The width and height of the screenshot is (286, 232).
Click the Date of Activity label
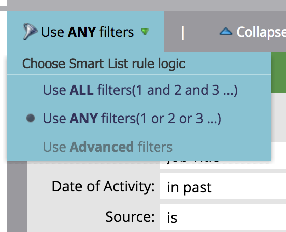point(103,186)
